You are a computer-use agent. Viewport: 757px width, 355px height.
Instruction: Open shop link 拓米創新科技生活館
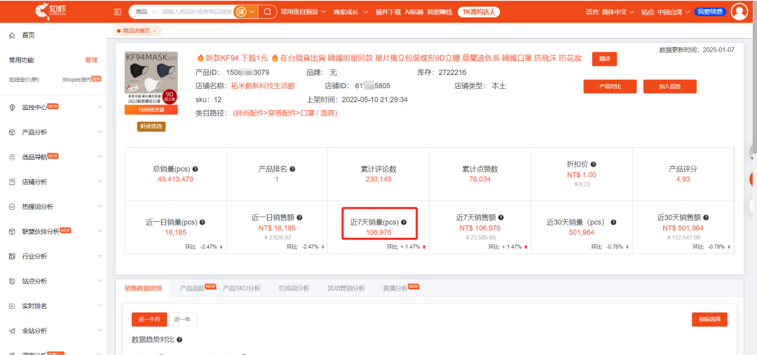[263, 86]
